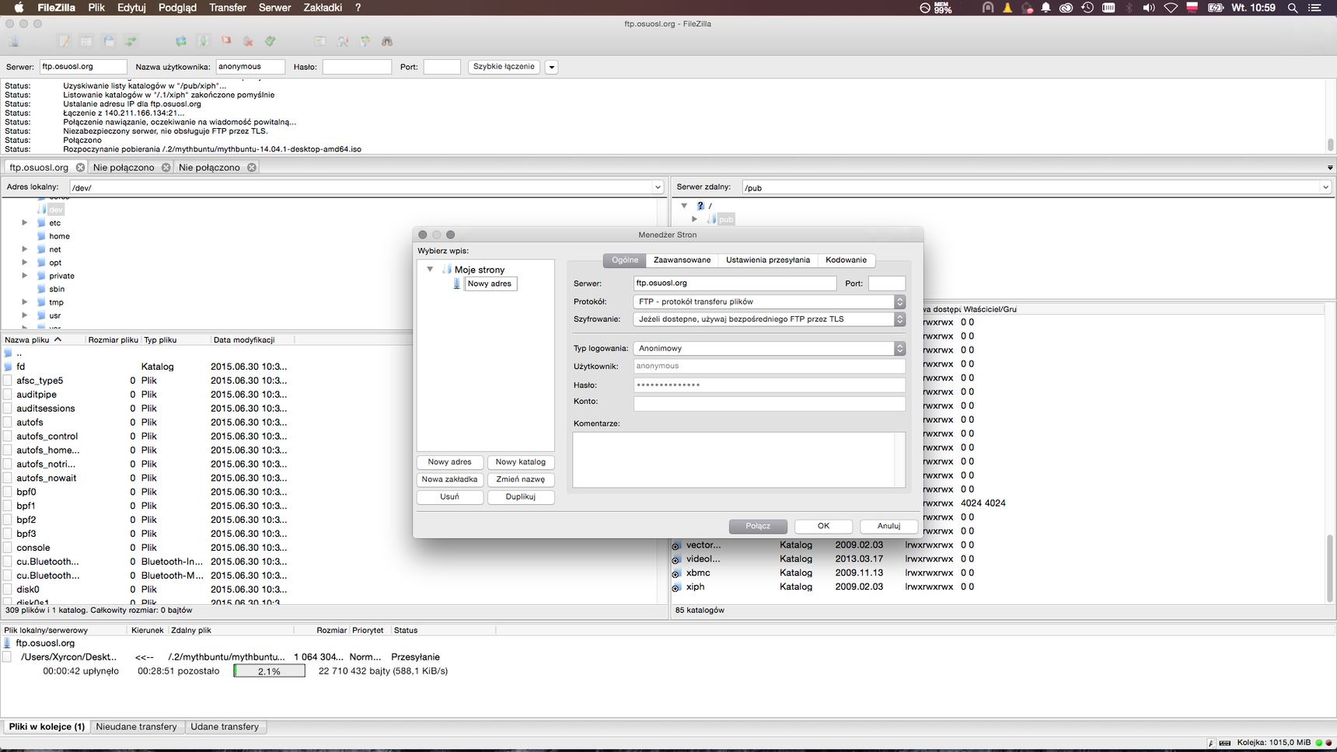Image resolution: width=1337 pixels, height=752 pixels.
Task: Click into the Komentarze text area
Action: tap(738, 460)
